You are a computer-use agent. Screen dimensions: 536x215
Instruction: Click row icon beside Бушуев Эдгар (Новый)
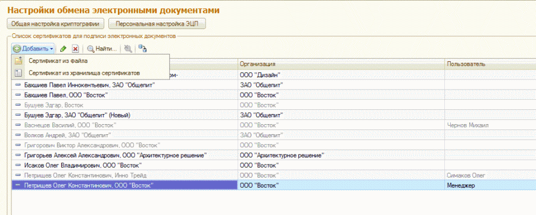point(18,115)
